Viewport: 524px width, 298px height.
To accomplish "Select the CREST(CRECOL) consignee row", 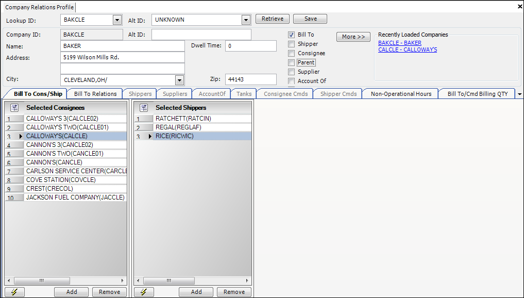I will pyautogui.click(x=49, y=189).
